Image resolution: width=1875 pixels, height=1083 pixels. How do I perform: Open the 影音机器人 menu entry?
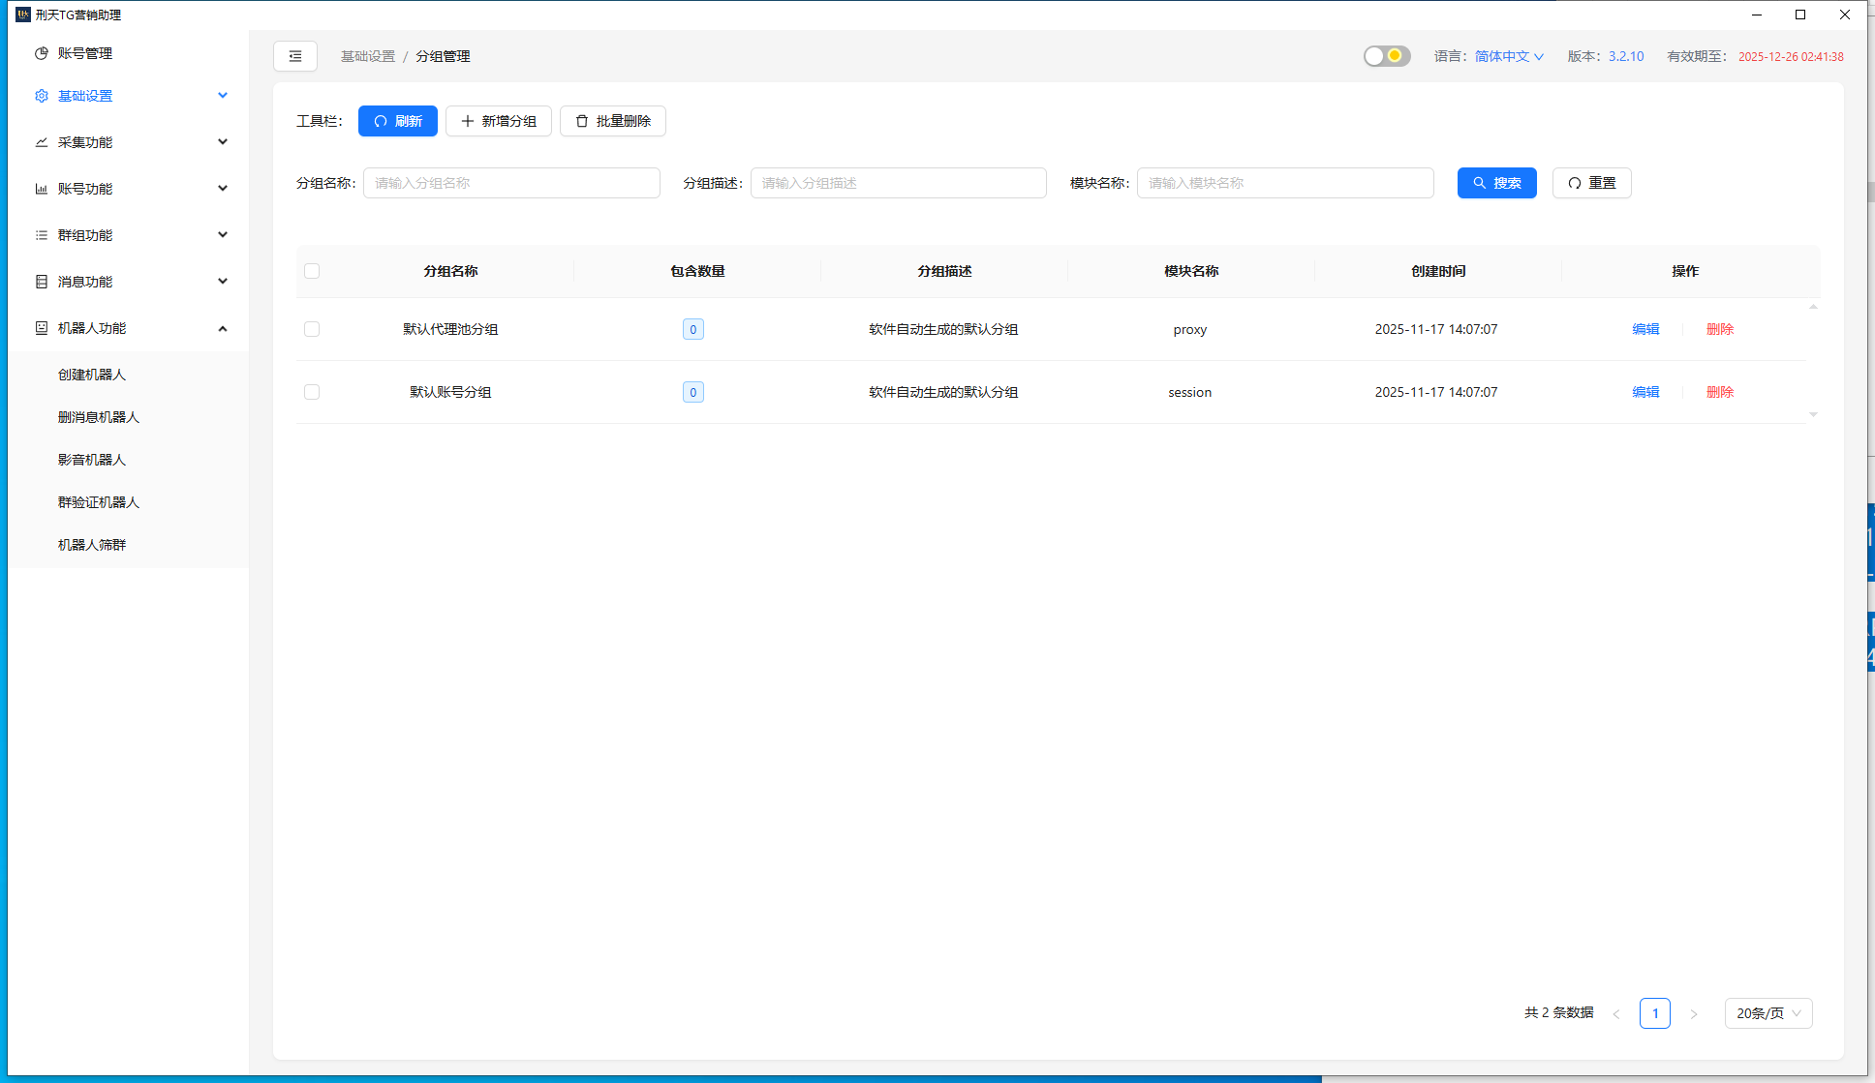point(92,459)
